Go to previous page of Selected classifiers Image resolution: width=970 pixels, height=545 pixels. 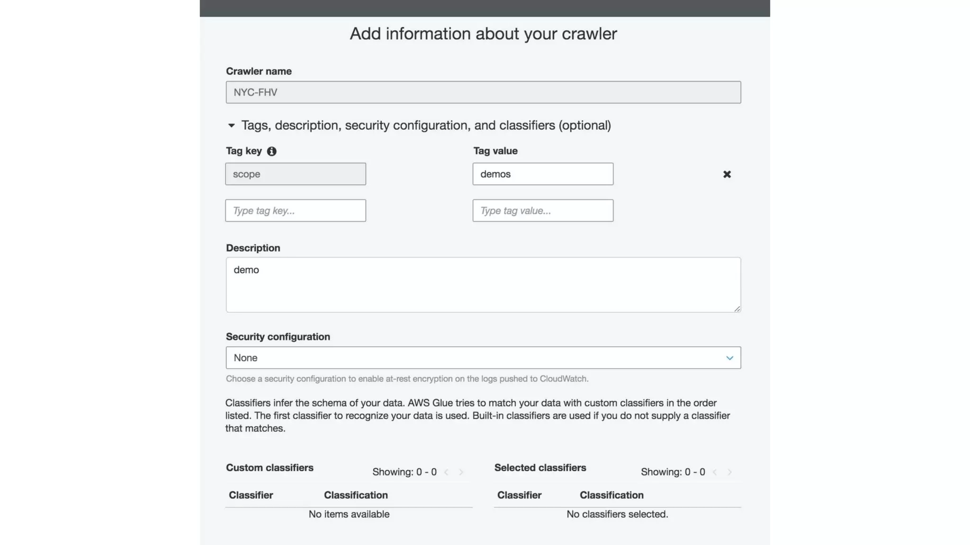(715, 472)
